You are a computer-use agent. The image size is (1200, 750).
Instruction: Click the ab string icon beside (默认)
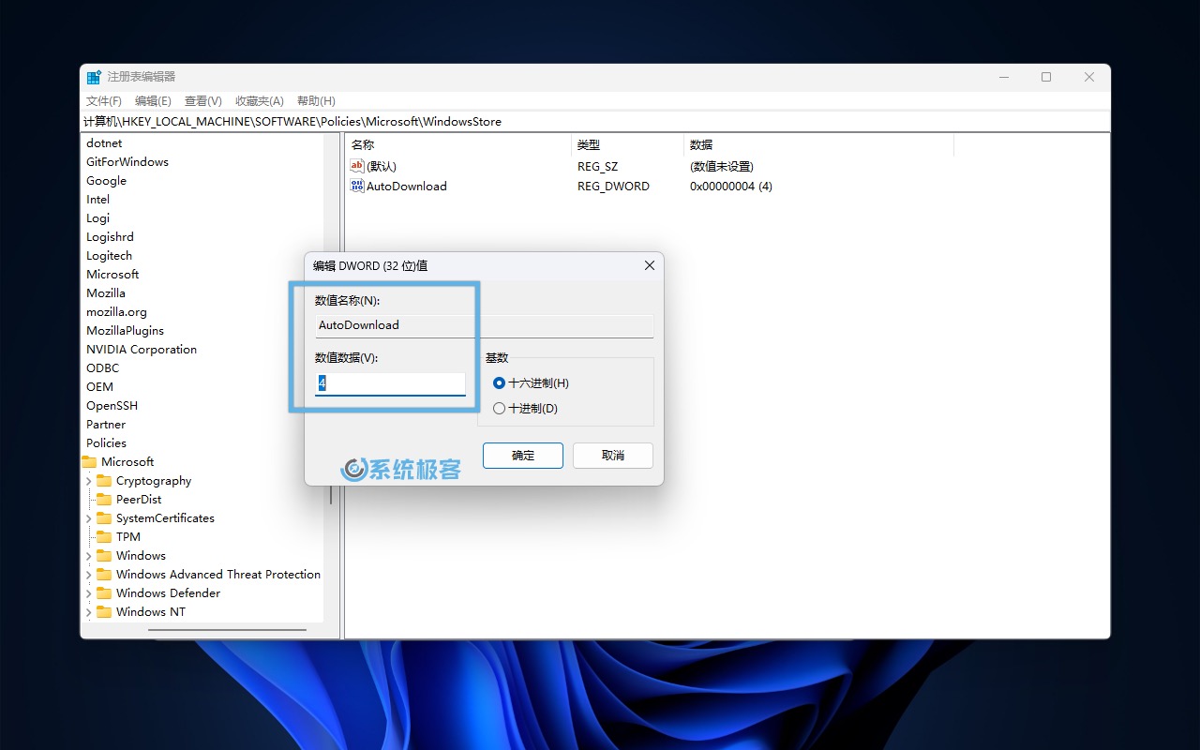click(356, 166)
